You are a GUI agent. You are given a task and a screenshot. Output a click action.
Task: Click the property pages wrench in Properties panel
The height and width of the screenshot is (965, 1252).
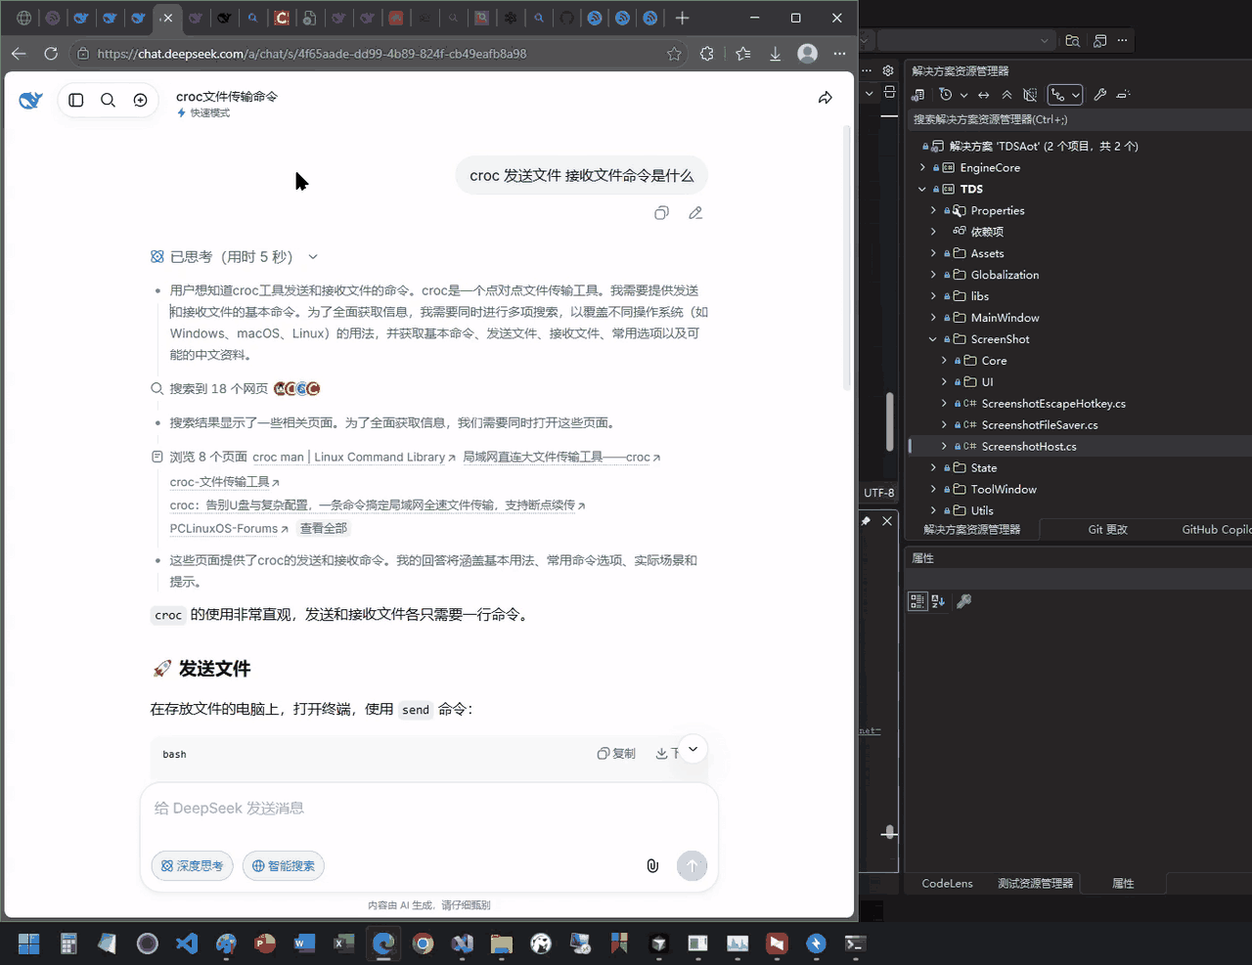point(963,601)
